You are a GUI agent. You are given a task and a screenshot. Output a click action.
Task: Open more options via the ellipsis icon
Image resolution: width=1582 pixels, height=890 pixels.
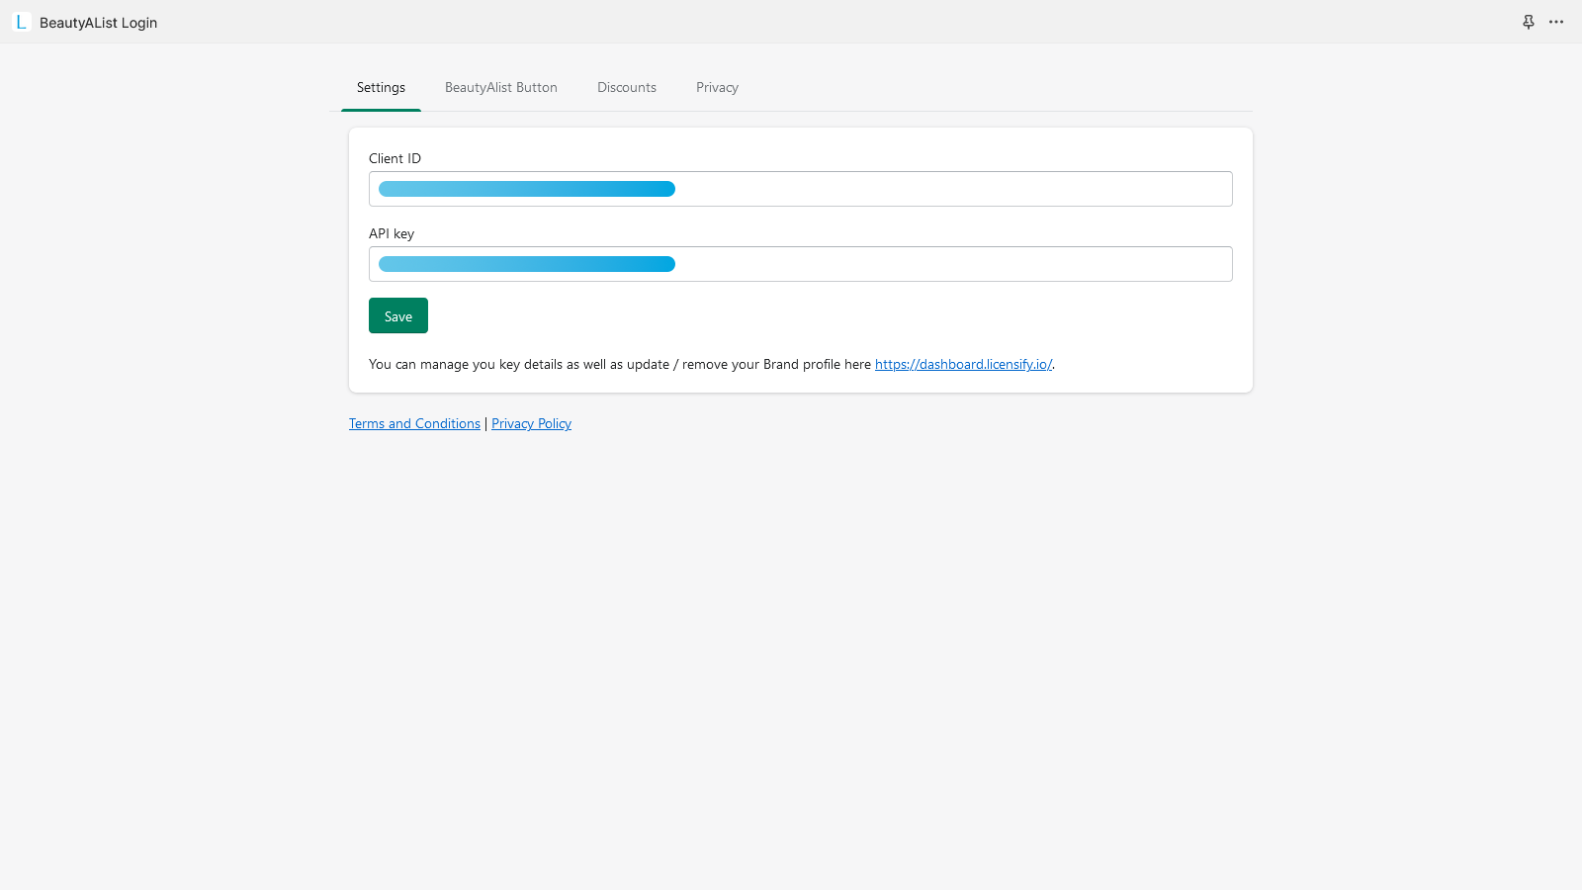click(x=1556, y=22)
